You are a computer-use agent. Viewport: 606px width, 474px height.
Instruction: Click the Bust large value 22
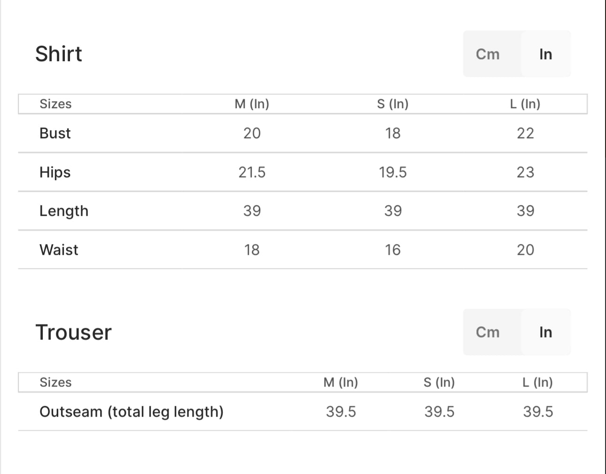click(x=525, y=133)
